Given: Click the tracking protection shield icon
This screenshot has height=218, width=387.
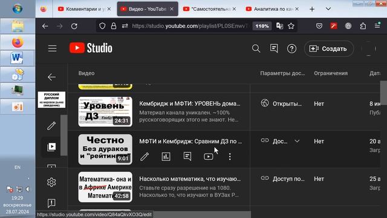Looking at the screenshot, I should click(102, 26).
